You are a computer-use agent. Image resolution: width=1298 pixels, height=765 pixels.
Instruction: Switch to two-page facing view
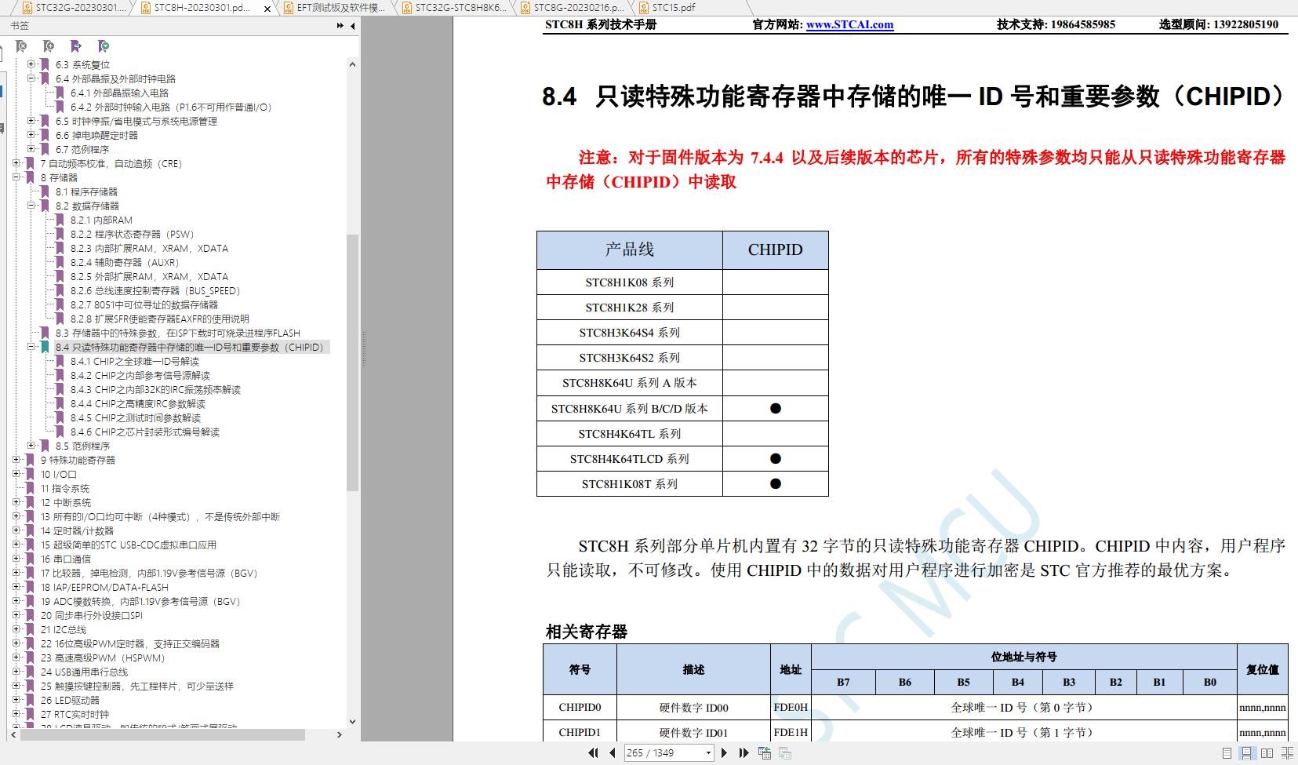[x=1267, y=752]
